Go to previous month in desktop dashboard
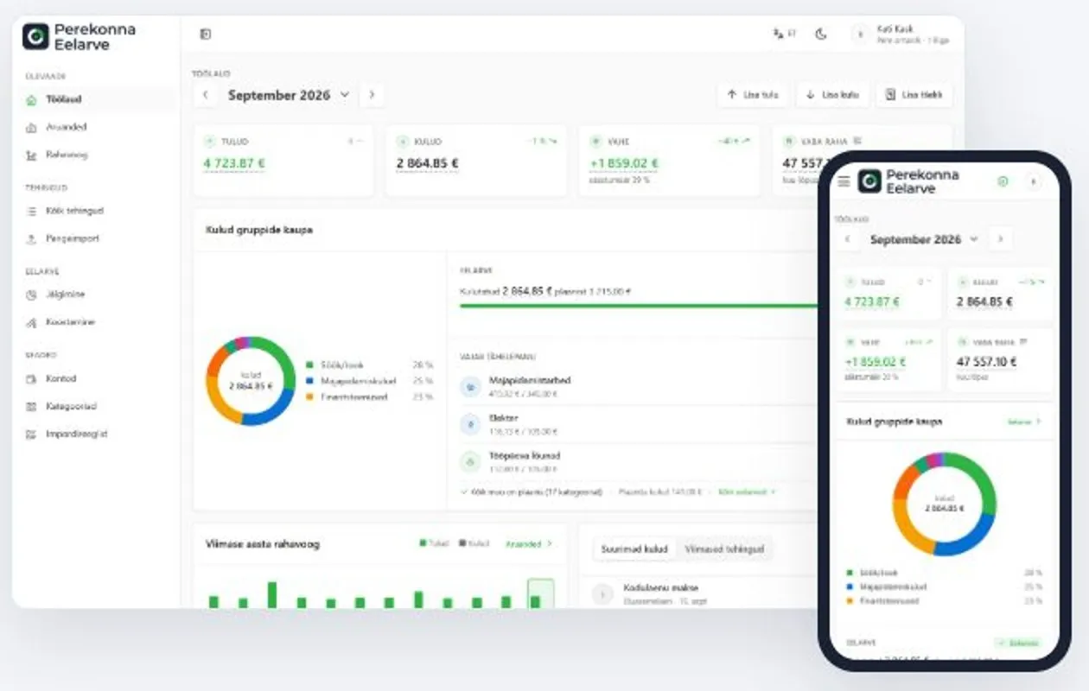This screenshot has width=1089, height=691. (205, 95)
